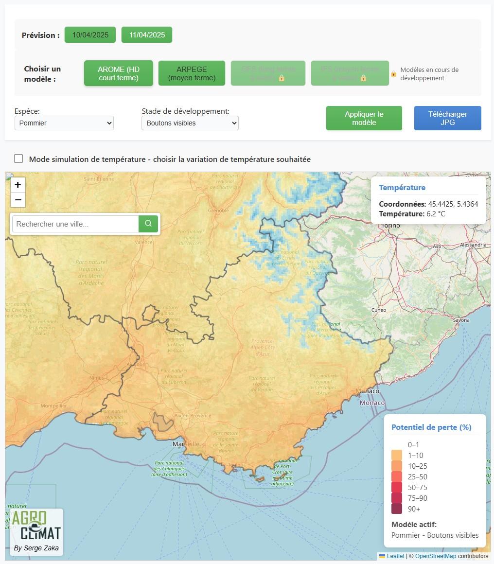Click the lock icon beside development notice
The image size is (494, 564).
[x=394, y=74]
